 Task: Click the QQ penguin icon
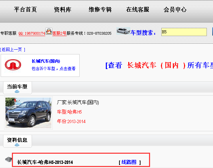[x=49, y=31]
